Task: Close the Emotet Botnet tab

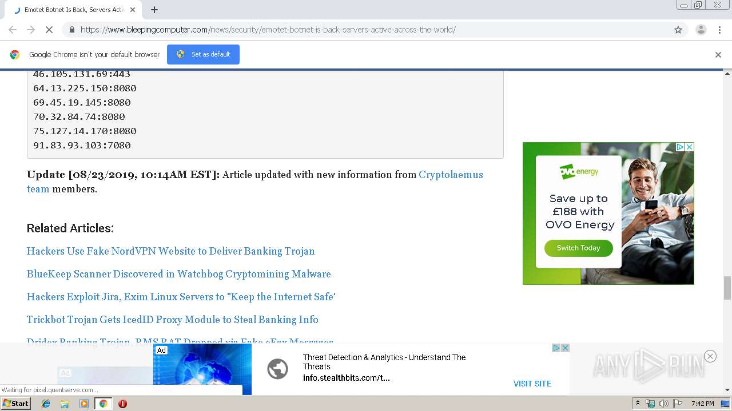Action: (x=133, y=10)
